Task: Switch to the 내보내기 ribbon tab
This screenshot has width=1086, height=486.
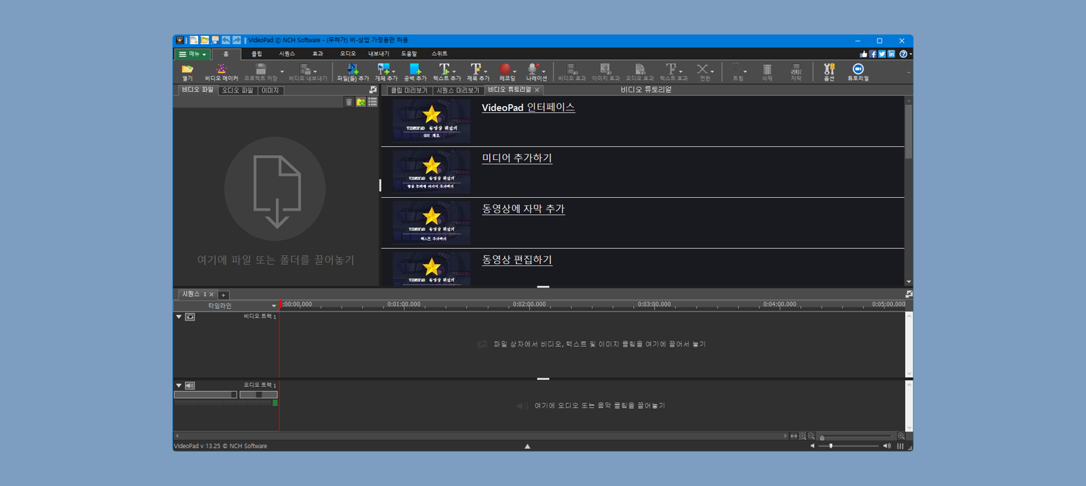Action: click(x=378, y=54)
